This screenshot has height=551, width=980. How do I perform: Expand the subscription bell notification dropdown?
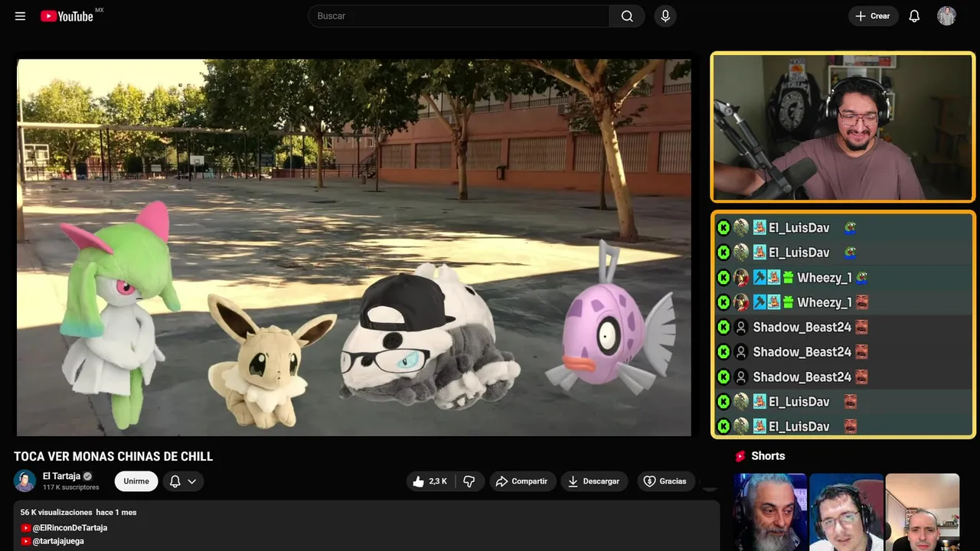[183, 481]
